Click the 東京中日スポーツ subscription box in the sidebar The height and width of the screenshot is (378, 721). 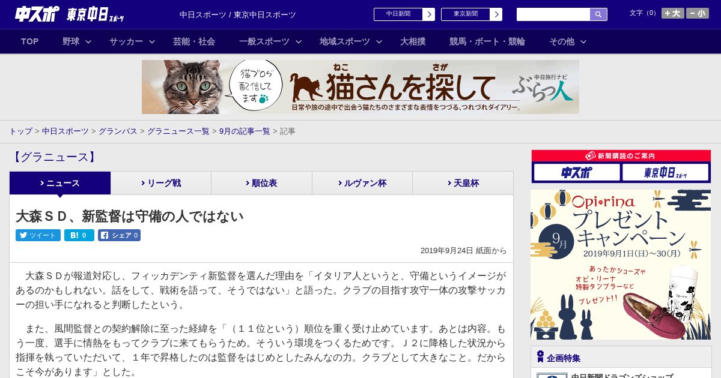click(x=665, y=172)
